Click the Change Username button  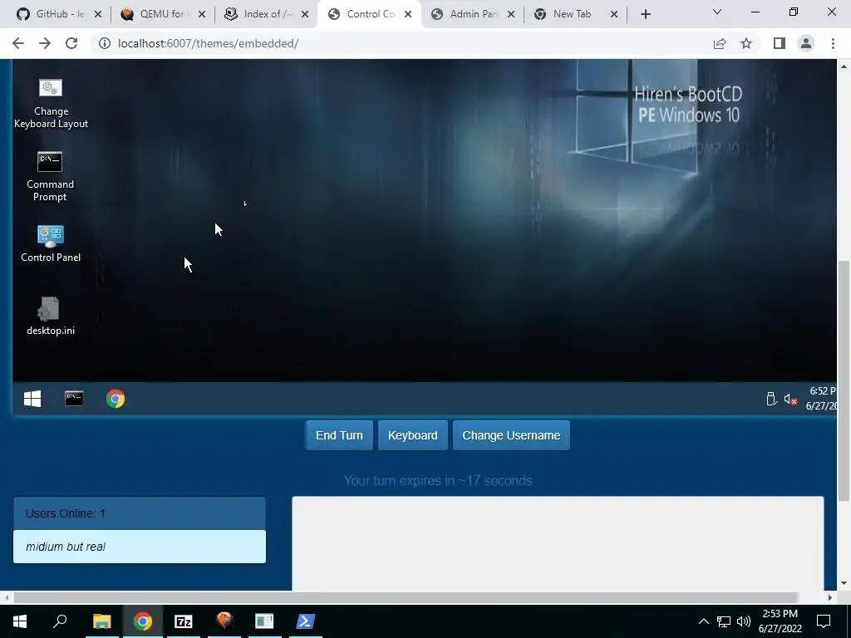(x=511, y=435)
